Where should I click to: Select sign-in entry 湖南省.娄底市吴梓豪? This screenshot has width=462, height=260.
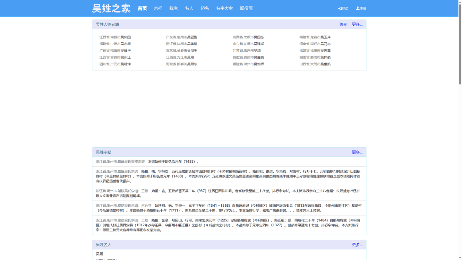coord(315,57)
